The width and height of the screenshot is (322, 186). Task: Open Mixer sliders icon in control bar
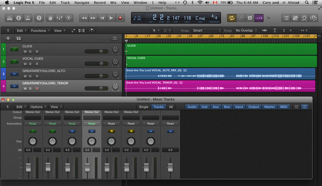pos(60,18)
